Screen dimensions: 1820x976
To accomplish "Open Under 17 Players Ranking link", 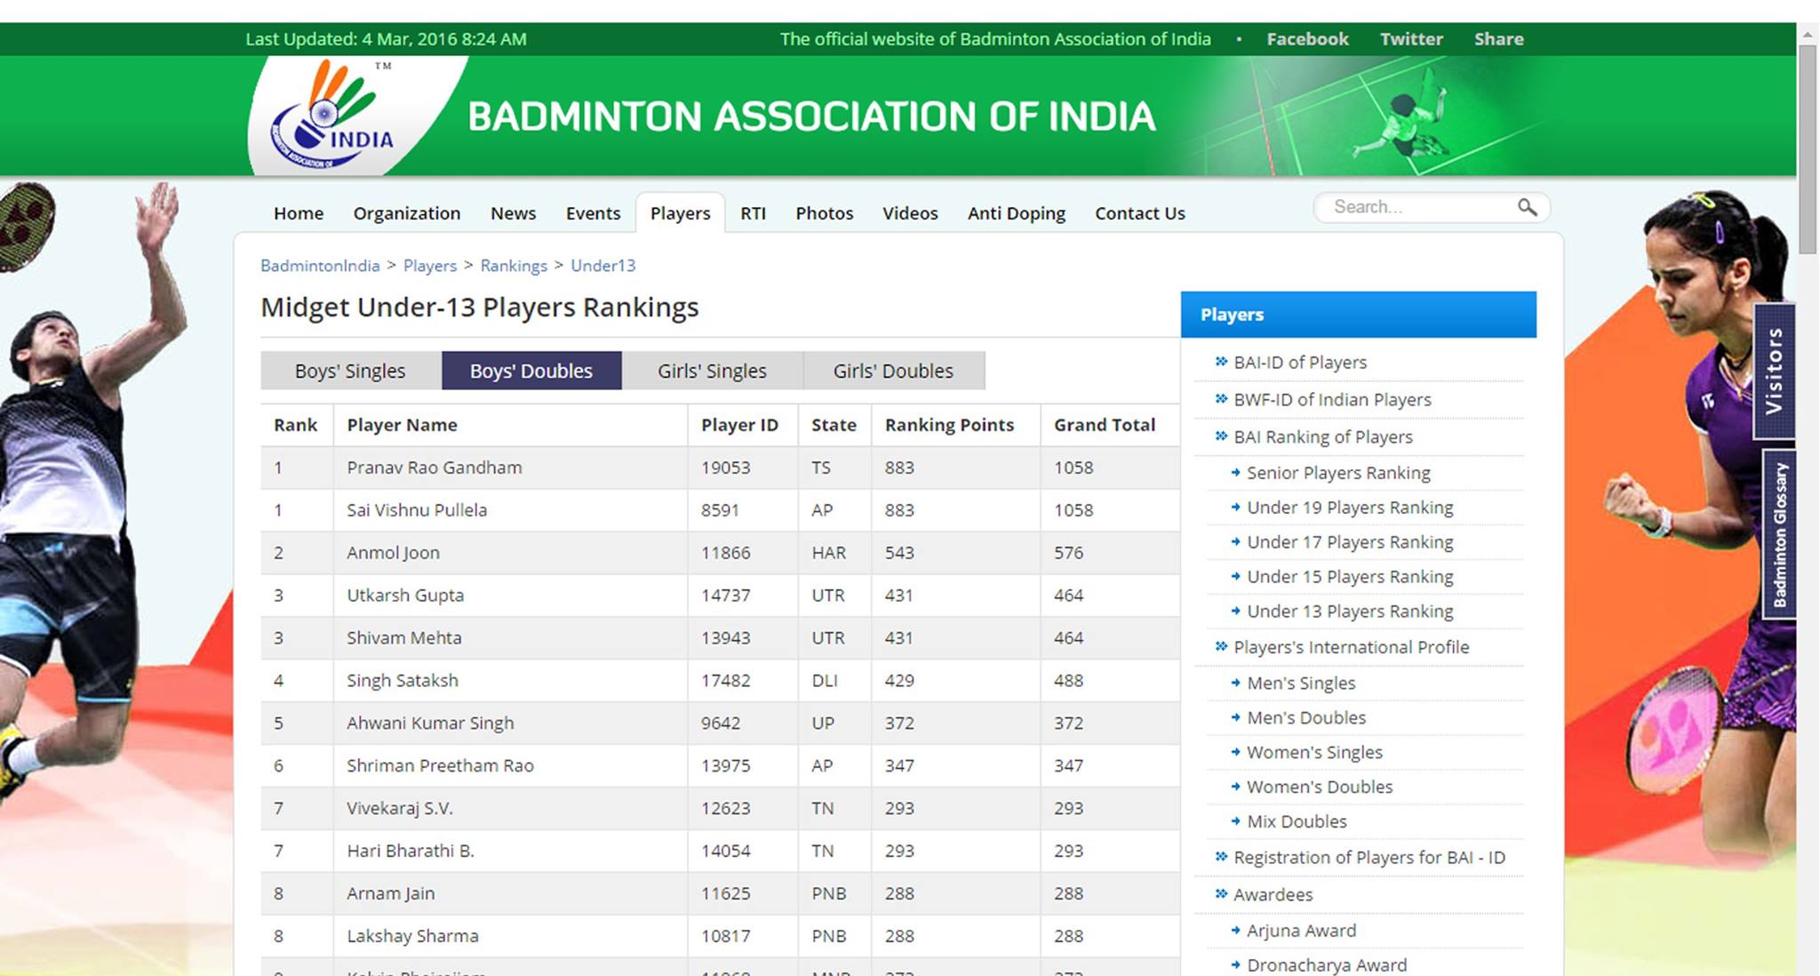I will pos(1350,542).
